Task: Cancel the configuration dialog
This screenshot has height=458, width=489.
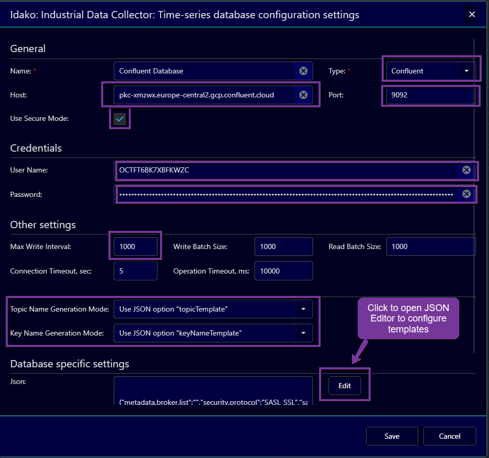Action: pyautogui.click(x=449, y=436)
